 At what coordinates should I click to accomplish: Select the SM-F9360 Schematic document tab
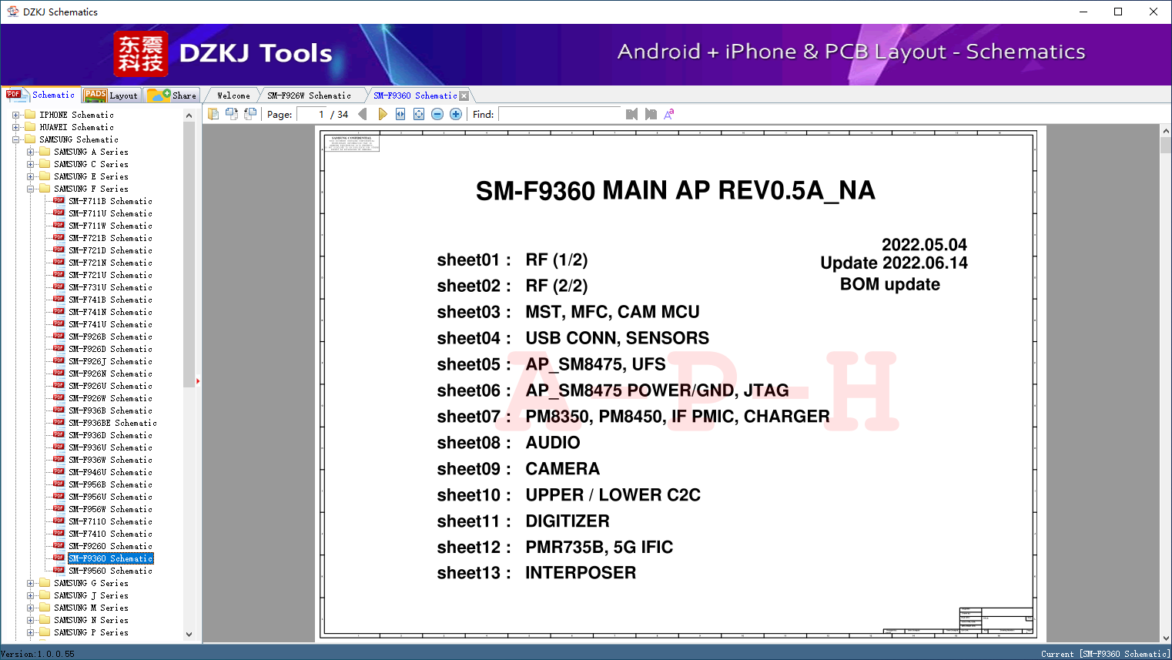[415, 95]
